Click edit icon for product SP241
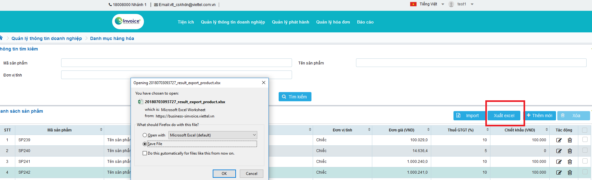The width and height of the screenshot is (592, 180). [559, 162]
